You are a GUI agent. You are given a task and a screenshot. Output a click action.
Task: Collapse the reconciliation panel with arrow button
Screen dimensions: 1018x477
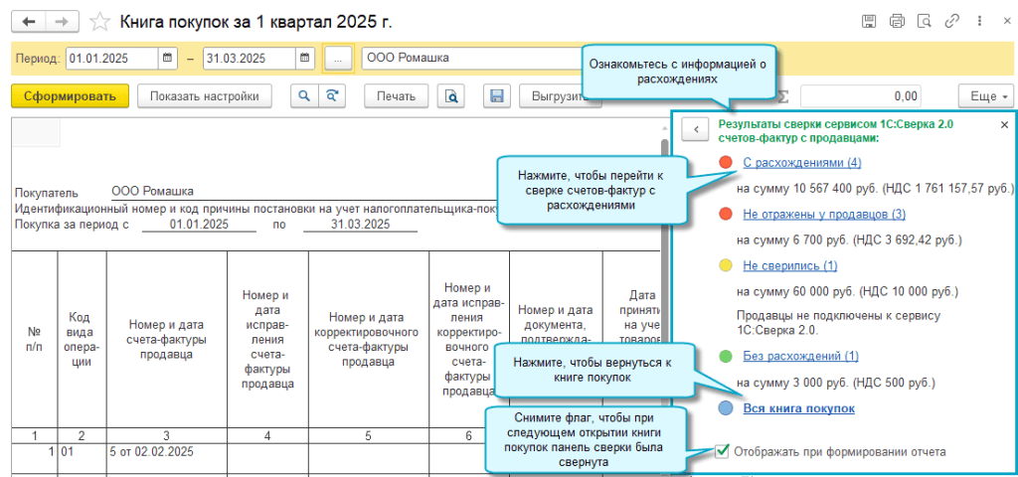(x=696, y=128)
